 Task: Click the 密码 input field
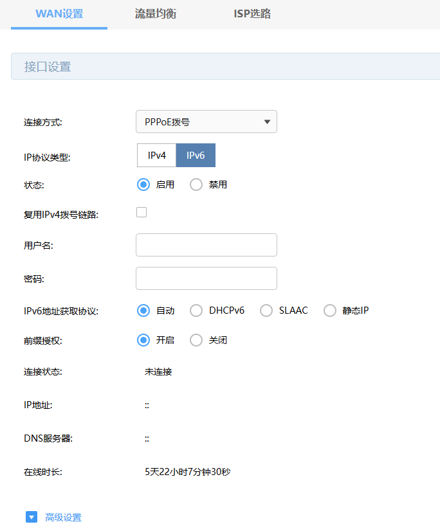tap(206, 278)
